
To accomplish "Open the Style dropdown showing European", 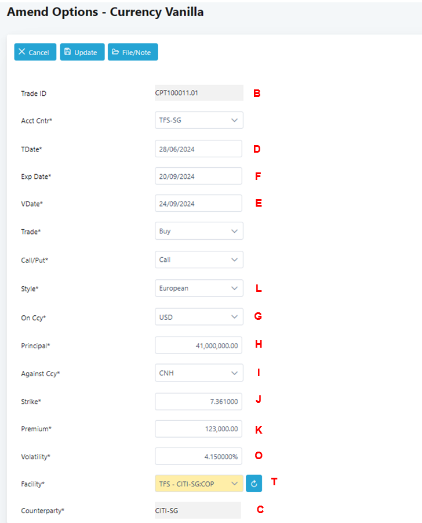I will tap(199, 288).
